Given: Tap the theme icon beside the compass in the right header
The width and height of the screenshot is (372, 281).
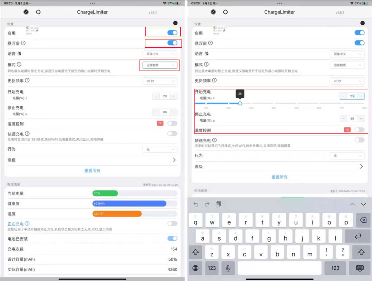Looking at the screenshot, I should point(225,12).
